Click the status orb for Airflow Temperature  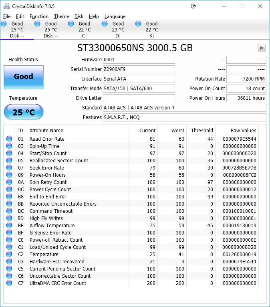point(9,225)
